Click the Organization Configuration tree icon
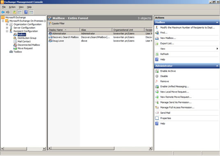This screenshot has width=220, height=156. [x=11, y=24]
